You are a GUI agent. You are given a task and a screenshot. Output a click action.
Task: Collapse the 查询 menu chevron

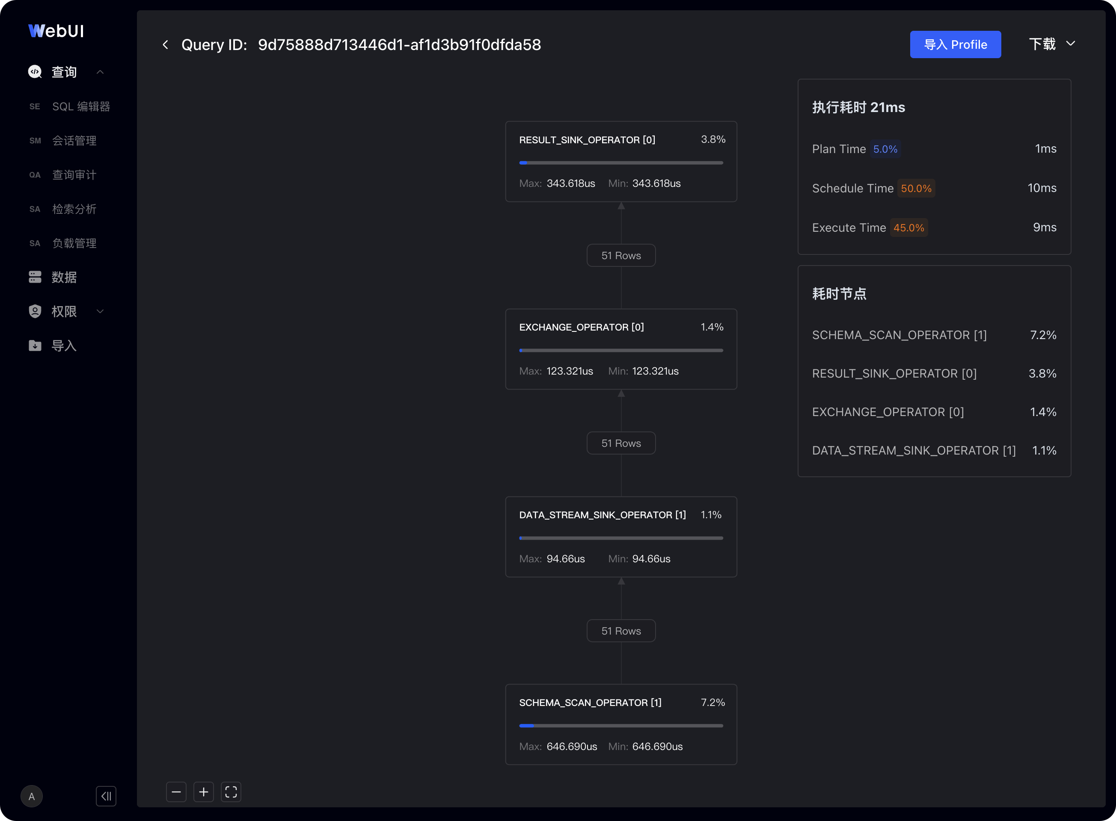pyautogui.click(x=100, y=72)
